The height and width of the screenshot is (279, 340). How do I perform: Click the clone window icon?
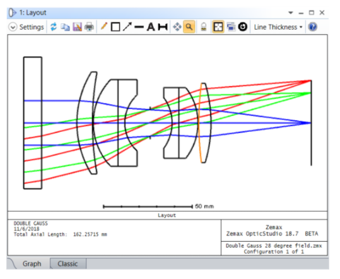pos(231,27)
